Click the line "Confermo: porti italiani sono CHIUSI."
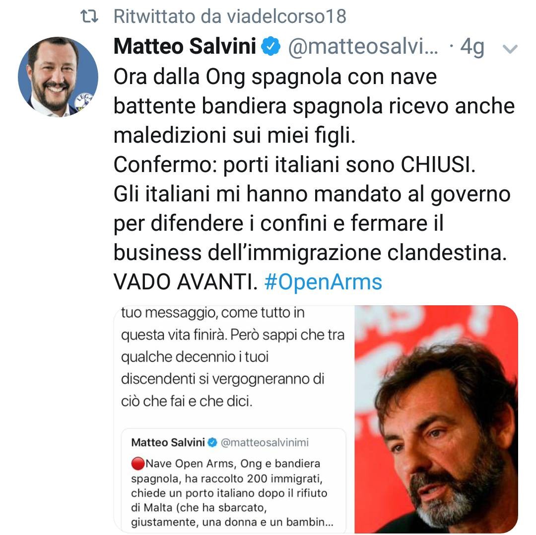Viewport: 536px width, 535px height. 294,165
